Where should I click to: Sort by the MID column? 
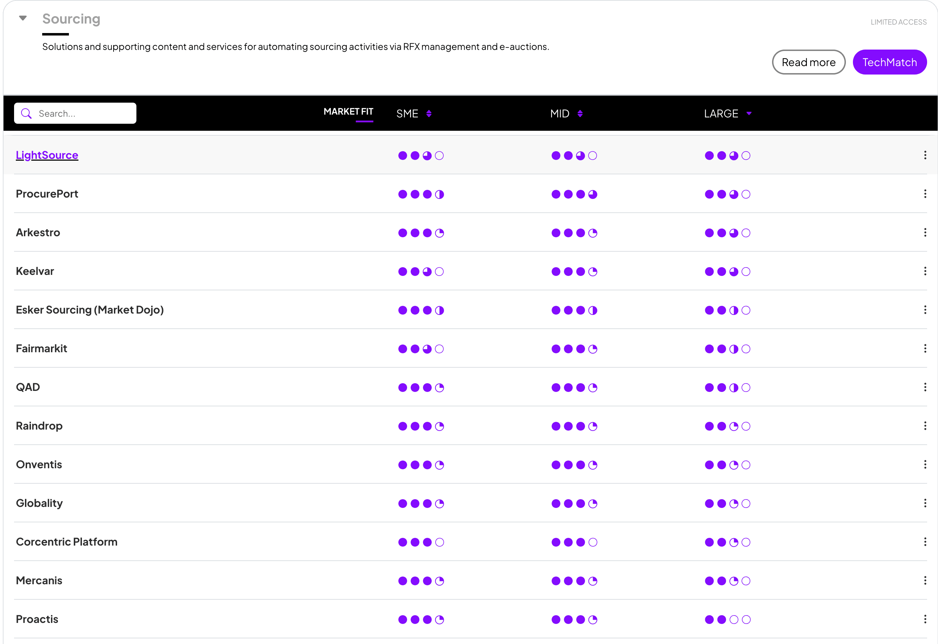click(580, 114)
